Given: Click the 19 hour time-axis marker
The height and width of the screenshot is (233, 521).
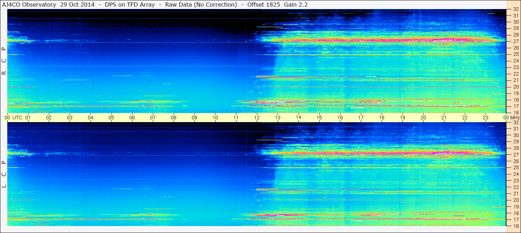Looking at the screenshot, I should 402,118.
